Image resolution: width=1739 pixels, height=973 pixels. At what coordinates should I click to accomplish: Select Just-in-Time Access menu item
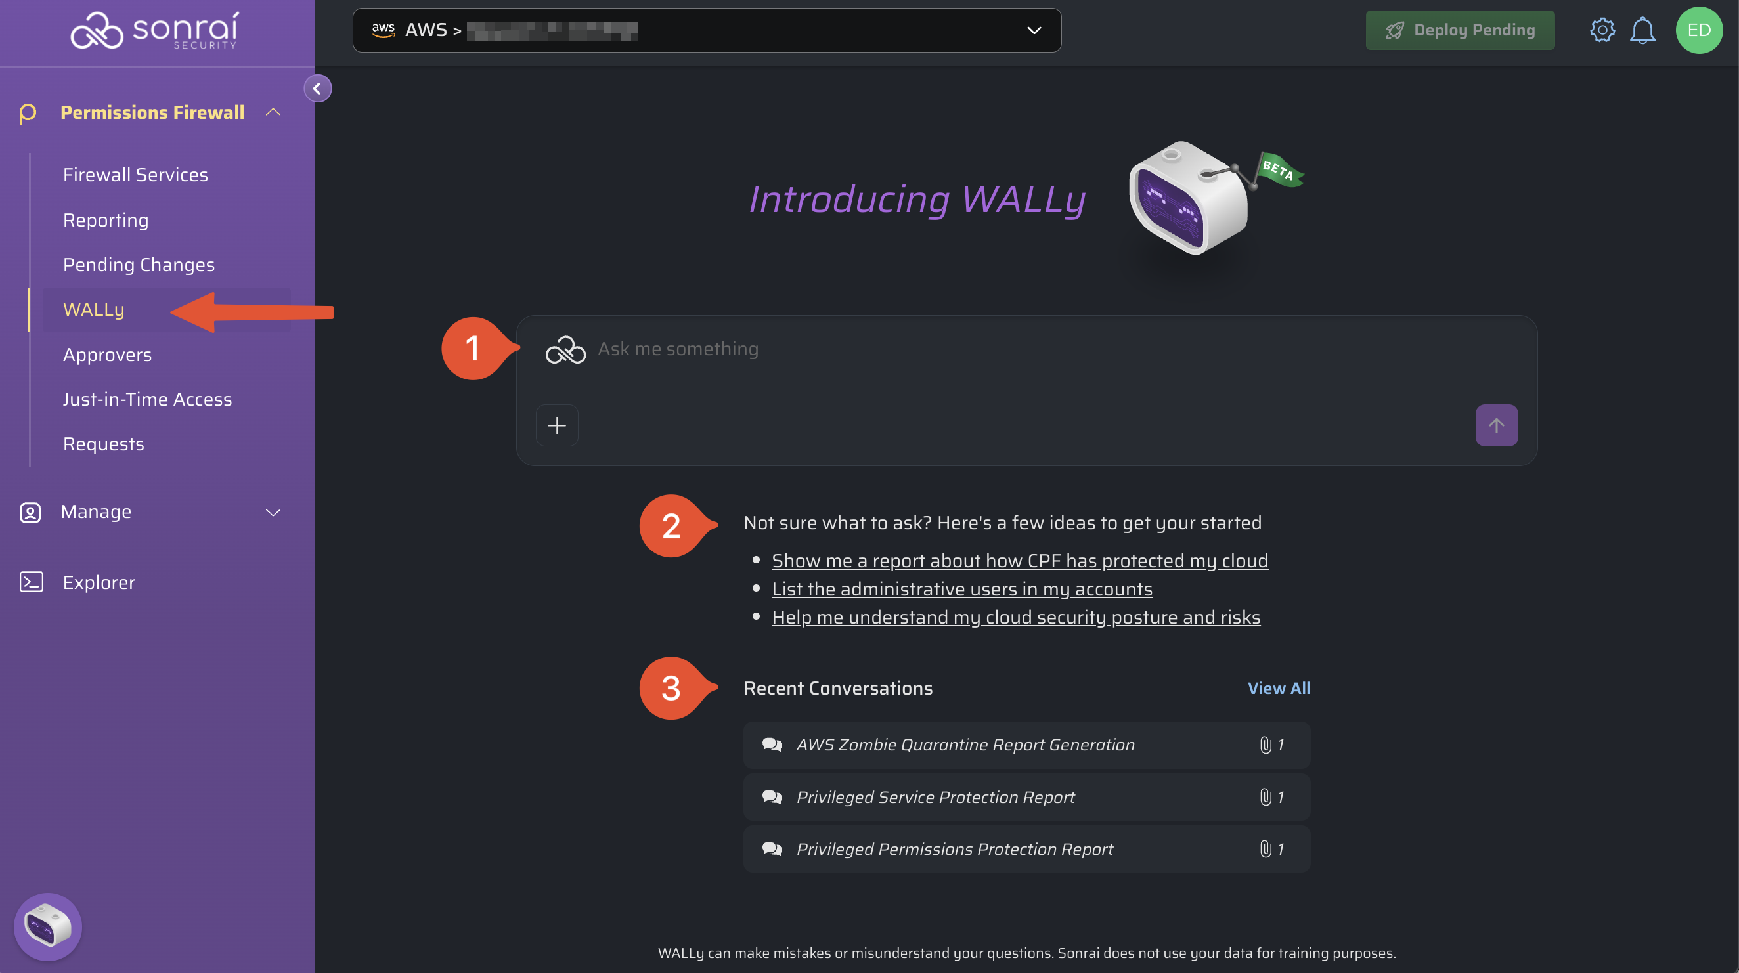(x=147, y=399)
